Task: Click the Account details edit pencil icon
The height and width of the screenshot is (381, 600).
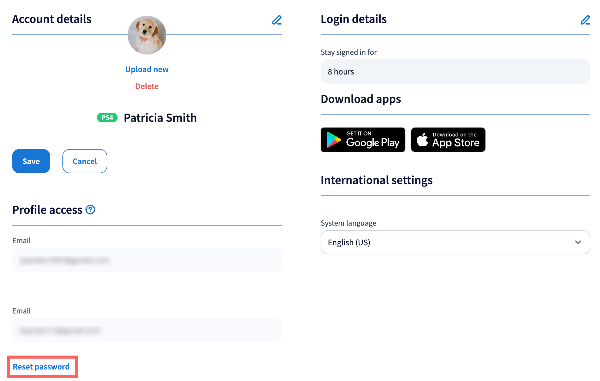Action: [x=277, y=20]
